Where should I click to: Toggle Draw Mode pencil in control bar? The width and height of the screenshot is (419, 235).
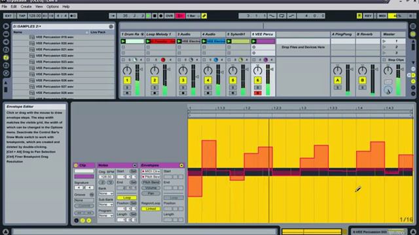pos(204,16)
